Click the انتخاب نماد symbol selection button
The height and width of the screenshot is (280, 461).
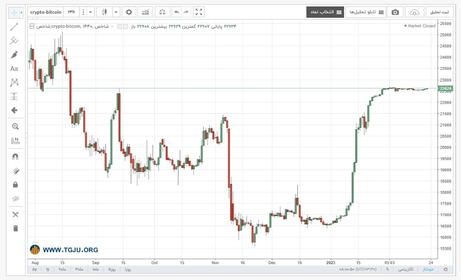tap(325, 12)
